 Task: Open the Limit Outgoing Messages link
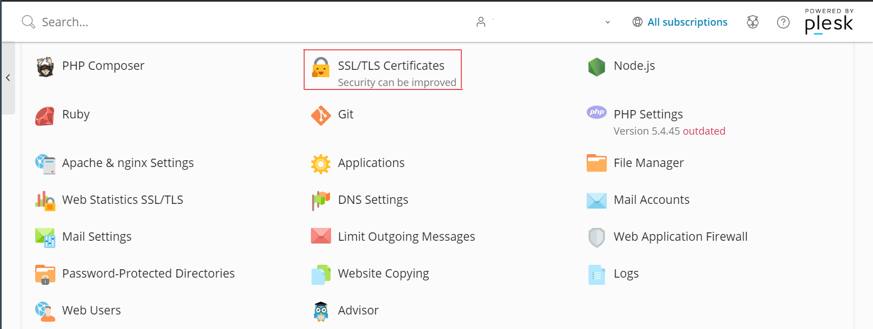coord(407,237)
